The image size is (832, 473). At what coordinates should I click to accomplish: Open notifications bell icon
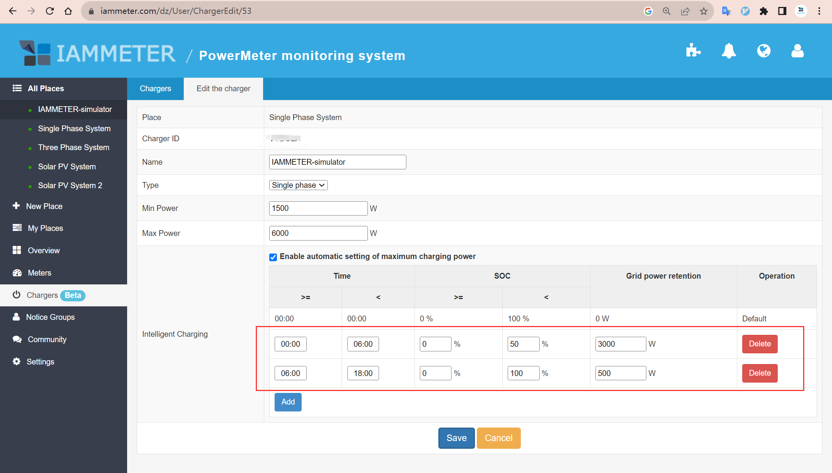click(728, 50)
